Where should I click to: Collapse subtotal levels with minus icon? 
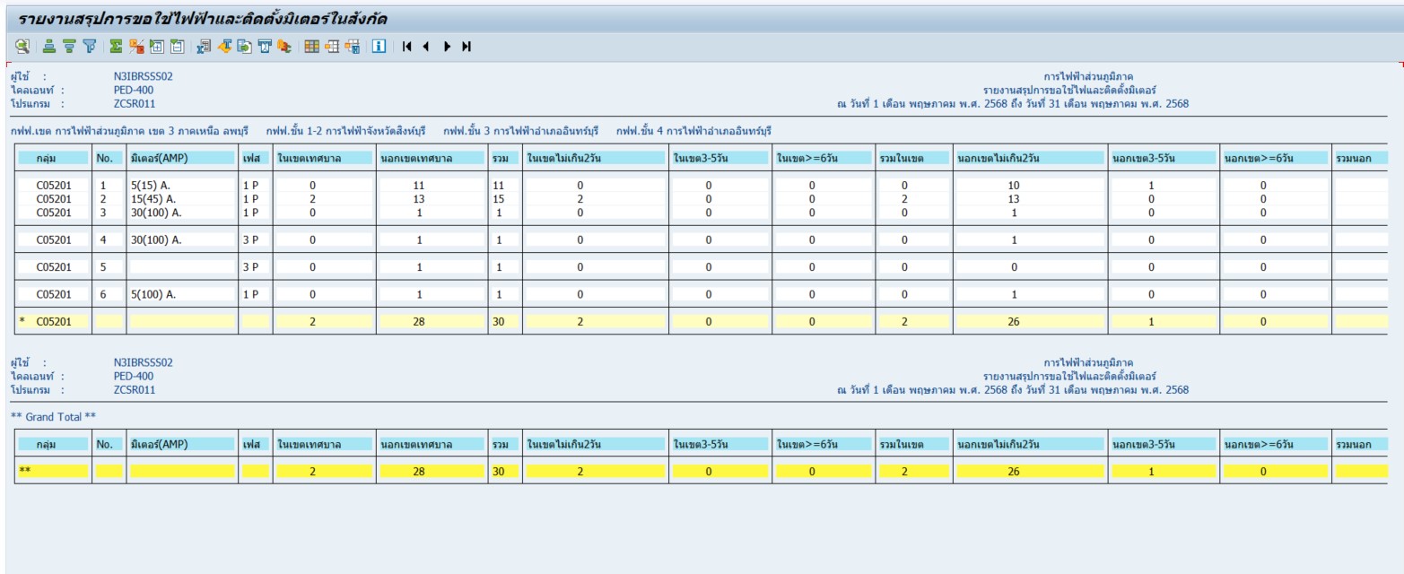[x=177, y=47]
